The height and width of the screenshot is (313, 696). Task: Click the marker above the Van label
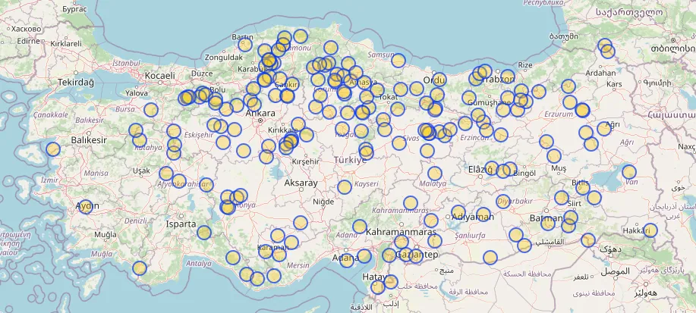coord(628,172)
